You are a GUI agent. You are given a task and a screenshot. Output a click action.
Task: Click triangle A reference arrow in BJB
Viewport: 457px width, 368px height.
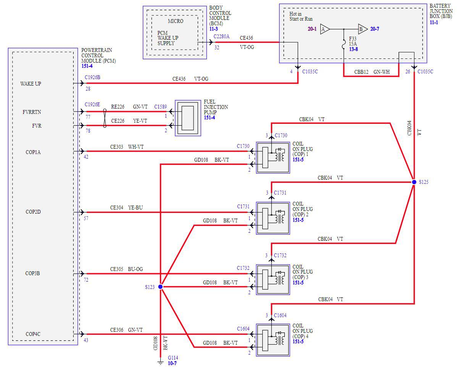click(x=325, y=29)
